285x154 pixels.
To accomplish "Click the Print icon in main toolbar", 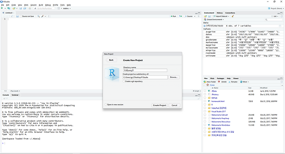I will 30,8.
